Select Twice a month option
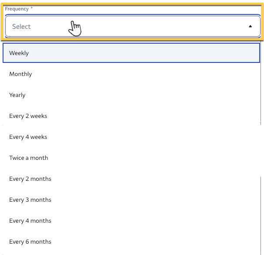Screen dimensions: 264x255 132,158
